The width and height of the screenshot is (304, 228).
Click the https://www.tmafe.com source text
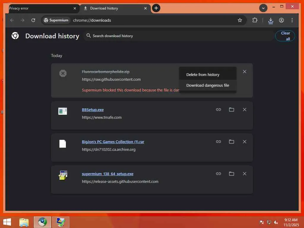tap(102, 118)
